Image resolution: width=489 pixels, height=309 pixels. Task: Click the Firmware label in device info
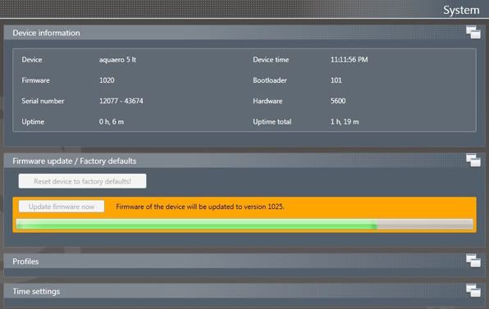35,80
